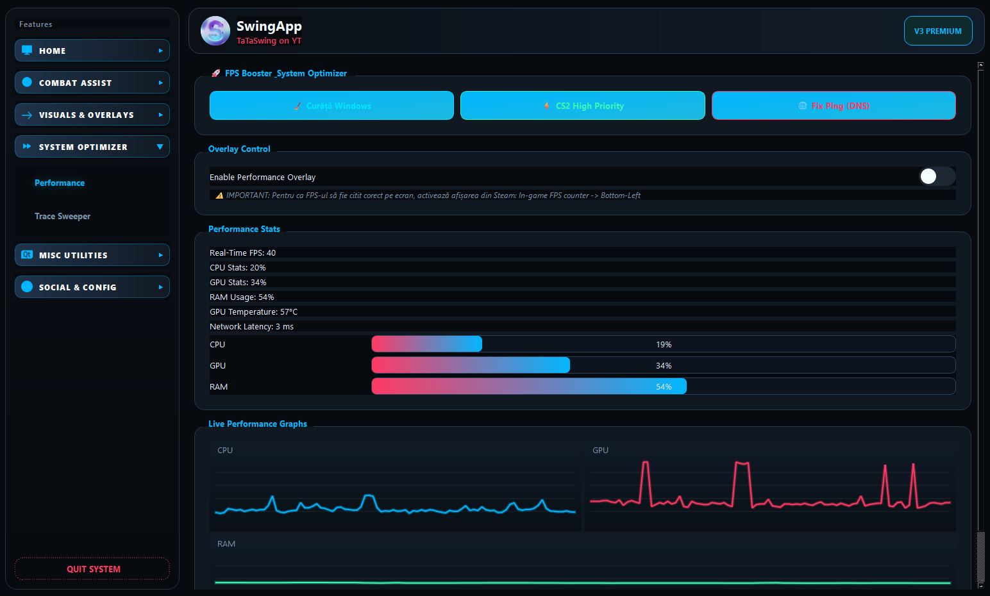Open the Trace Sweeper submenu item
The width and height of the screenshot is (990, 596).
tap(62, 216)
